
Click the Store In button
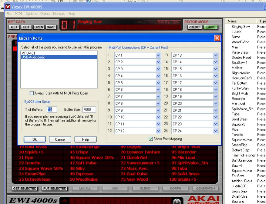[163, 22]
